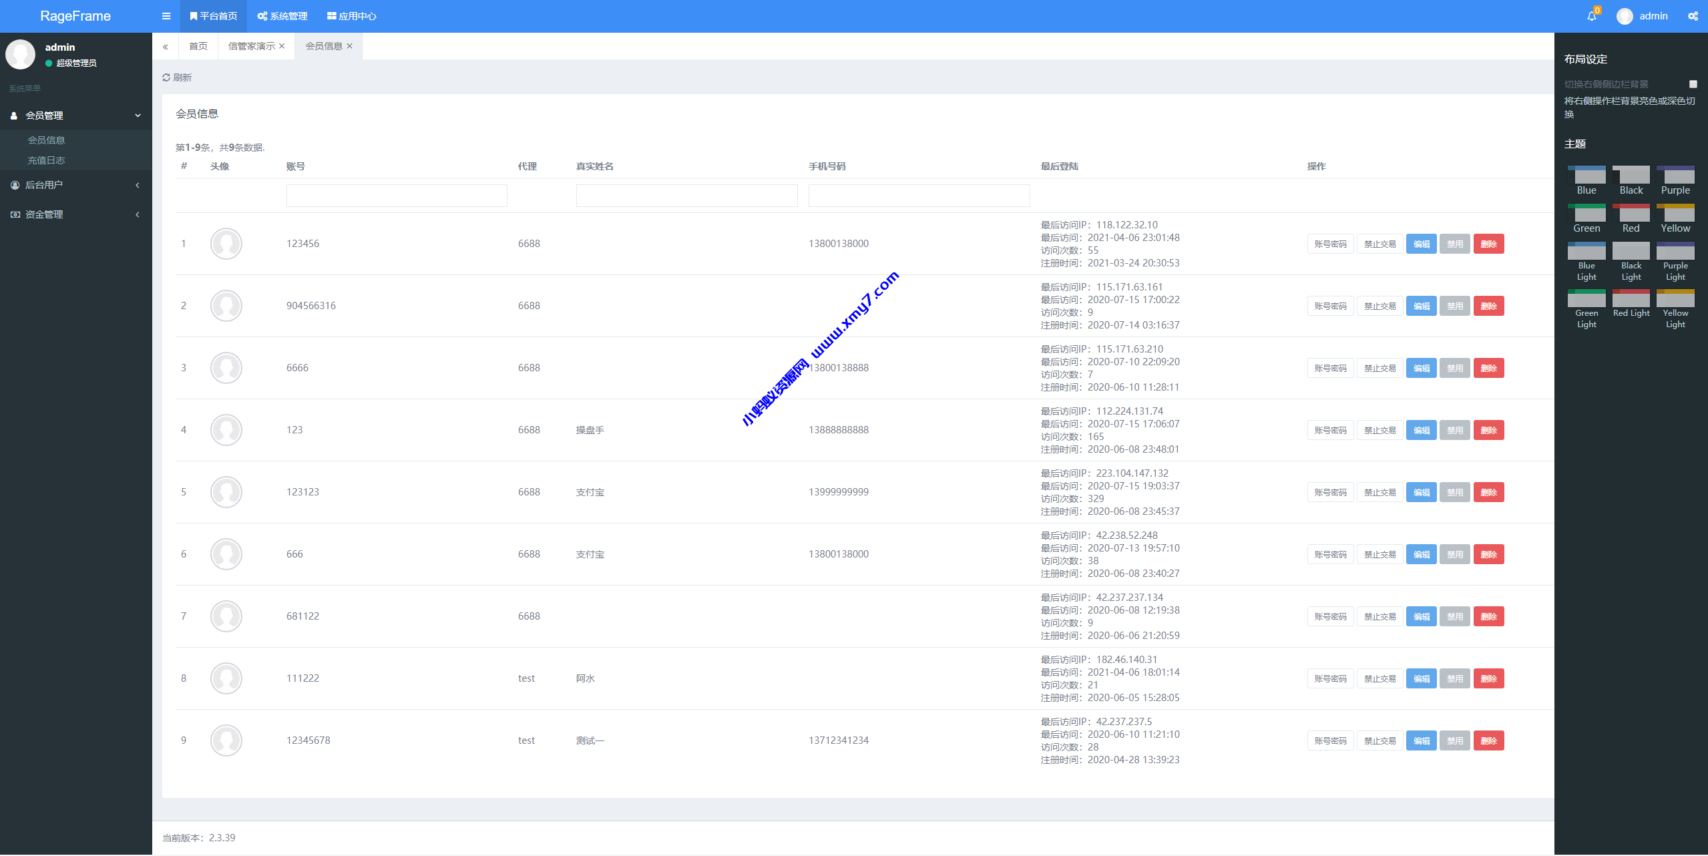1708x856 pixels.
Task: Click avatar of account 123456
Action: click(226, 244)
